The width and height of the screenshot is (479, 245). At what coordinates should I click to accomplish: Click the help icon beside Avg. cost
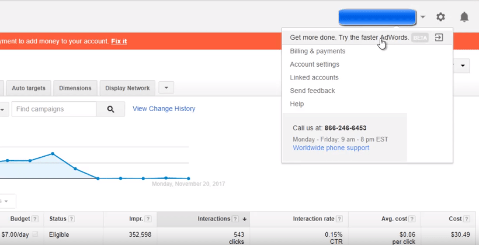(412, 219)
